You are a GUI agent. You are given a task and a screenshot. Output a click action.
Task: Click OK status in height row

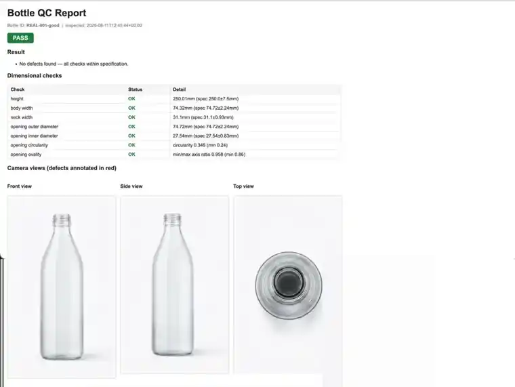(x=131, y=98)
